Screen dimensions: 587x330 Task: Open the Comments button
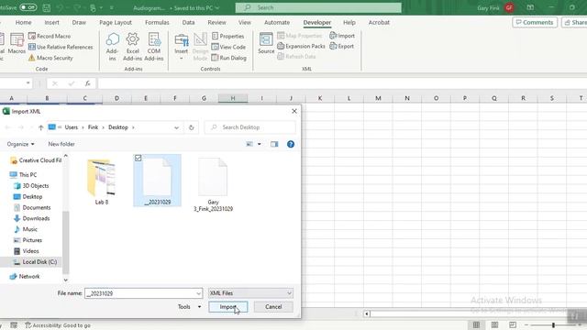[x=535, y=22]
